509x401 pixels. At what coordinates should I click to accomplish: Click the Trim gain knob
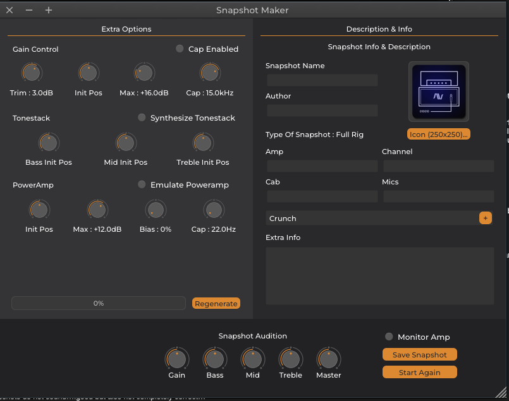pos(31,73)
